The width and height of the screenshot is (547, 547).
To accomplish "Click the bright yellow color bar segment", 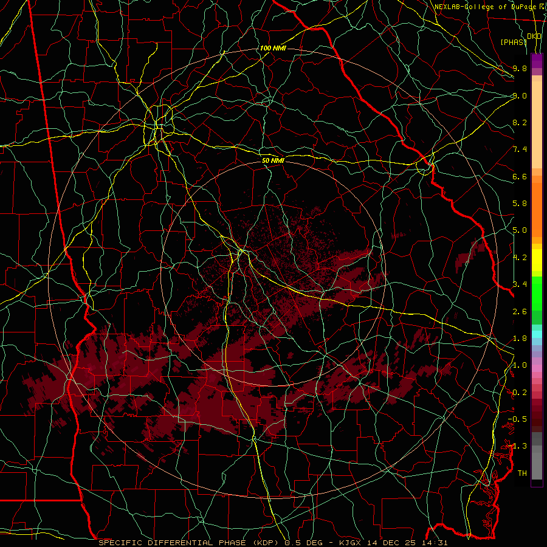I will (x=537, y=260).
